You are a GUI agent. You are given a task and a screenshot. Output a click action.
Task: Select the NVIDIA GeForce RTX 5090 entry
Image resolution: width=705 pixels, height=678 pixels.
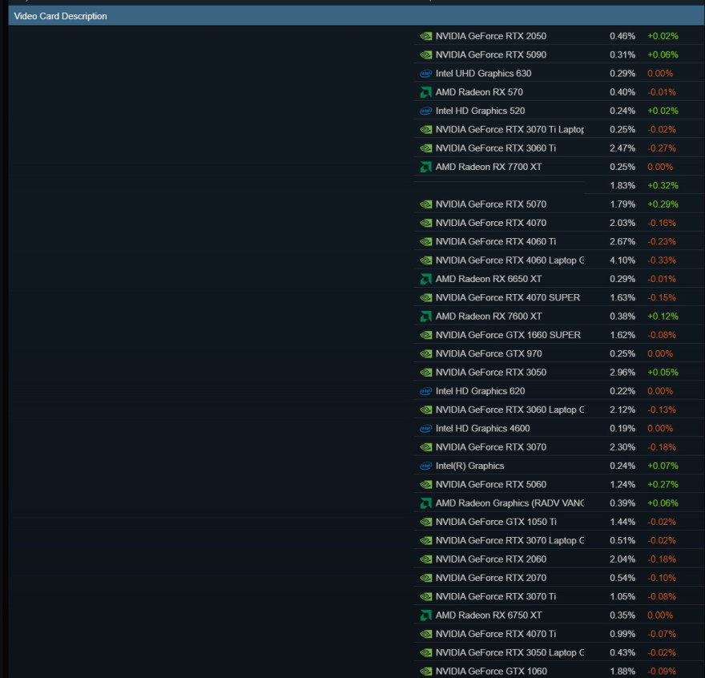490,54
